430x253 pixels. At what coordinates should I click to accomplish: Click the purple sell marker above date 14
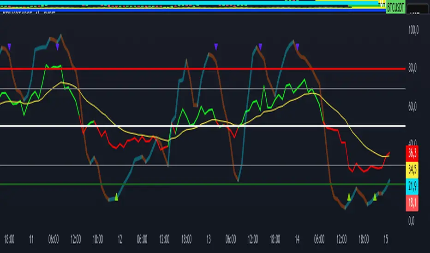[x=297, y=46]
